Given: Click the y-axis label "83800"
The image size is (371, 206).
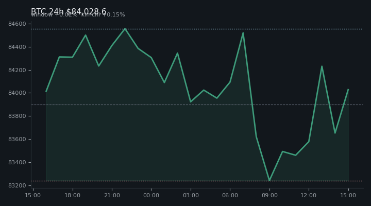Looking at the screenshot, I should point(17,116).
